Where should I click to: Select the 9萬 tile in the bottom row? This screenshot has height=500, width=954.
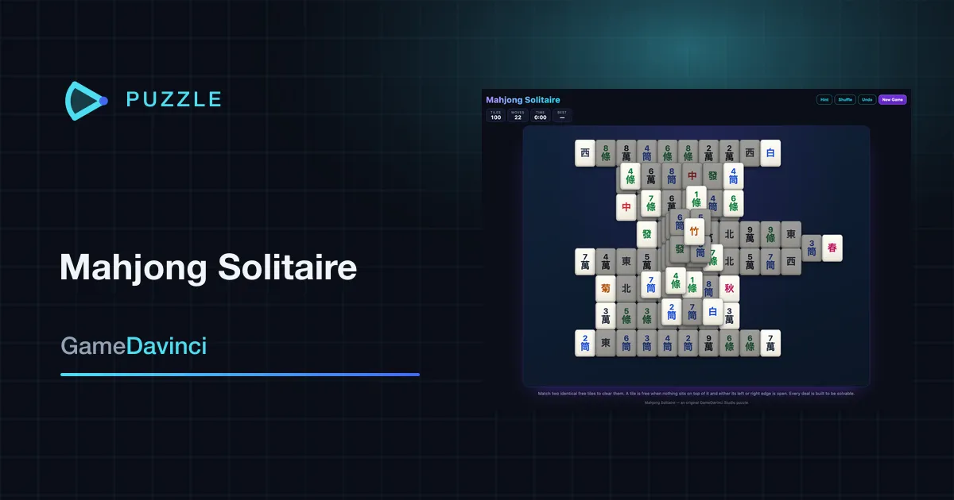click(708, 343)
